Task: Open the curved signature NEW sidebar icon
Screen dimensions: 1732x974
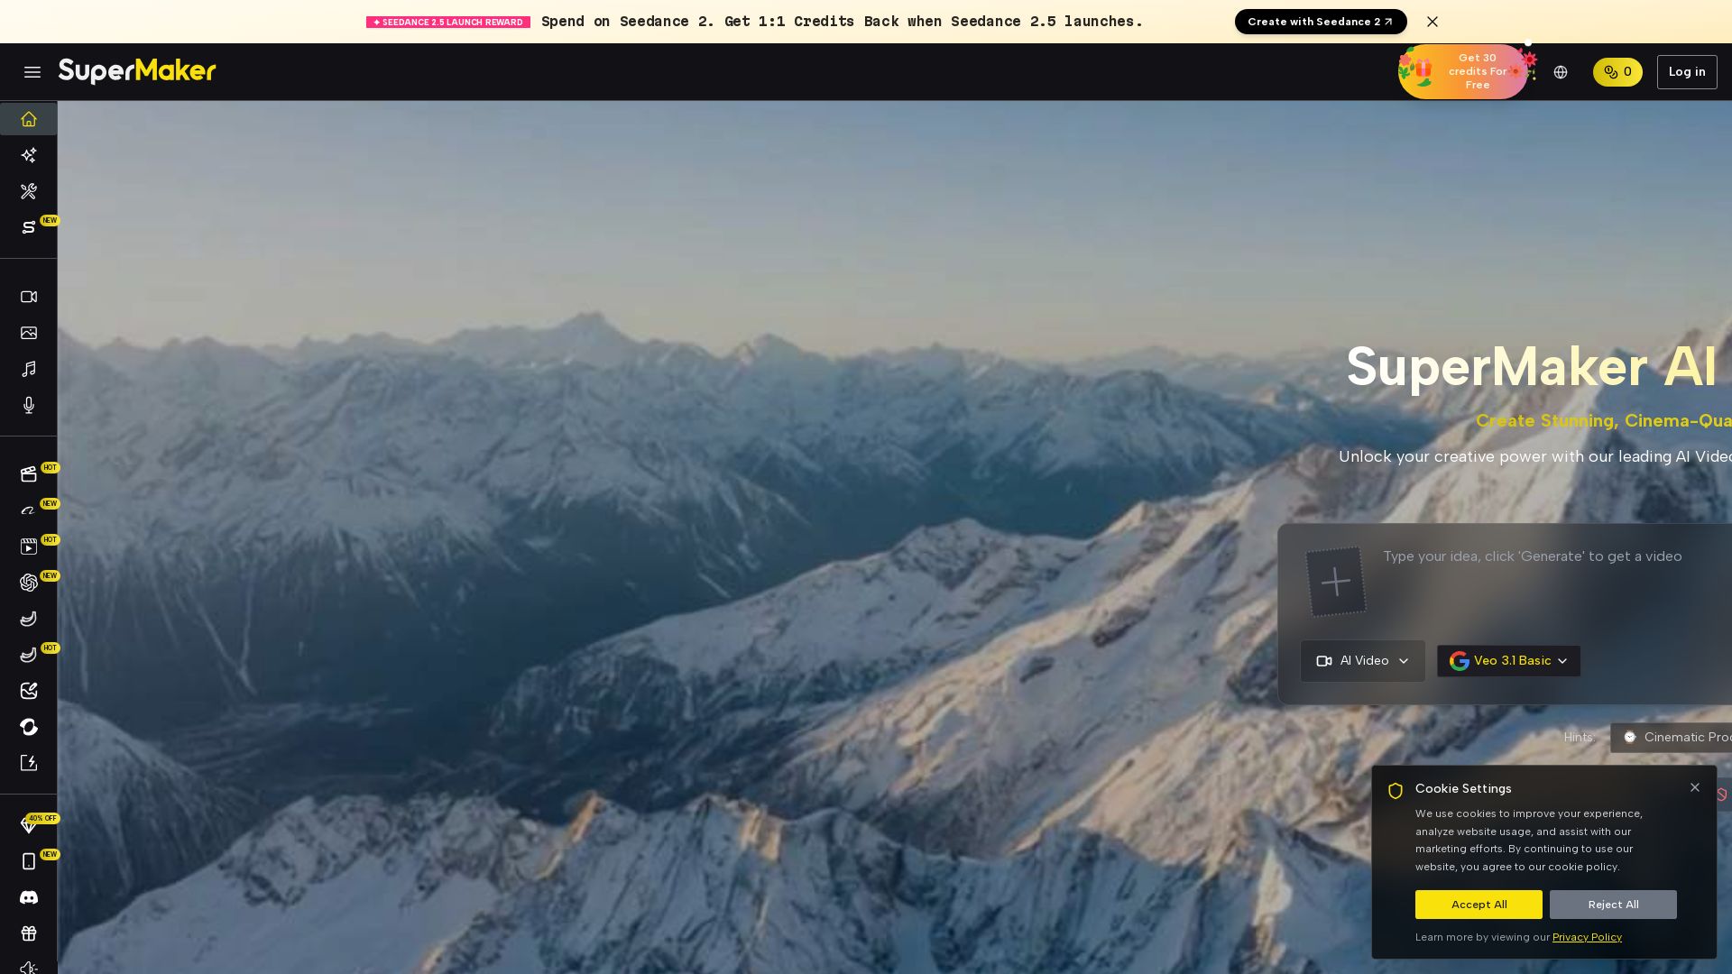Action: point(29,510)
